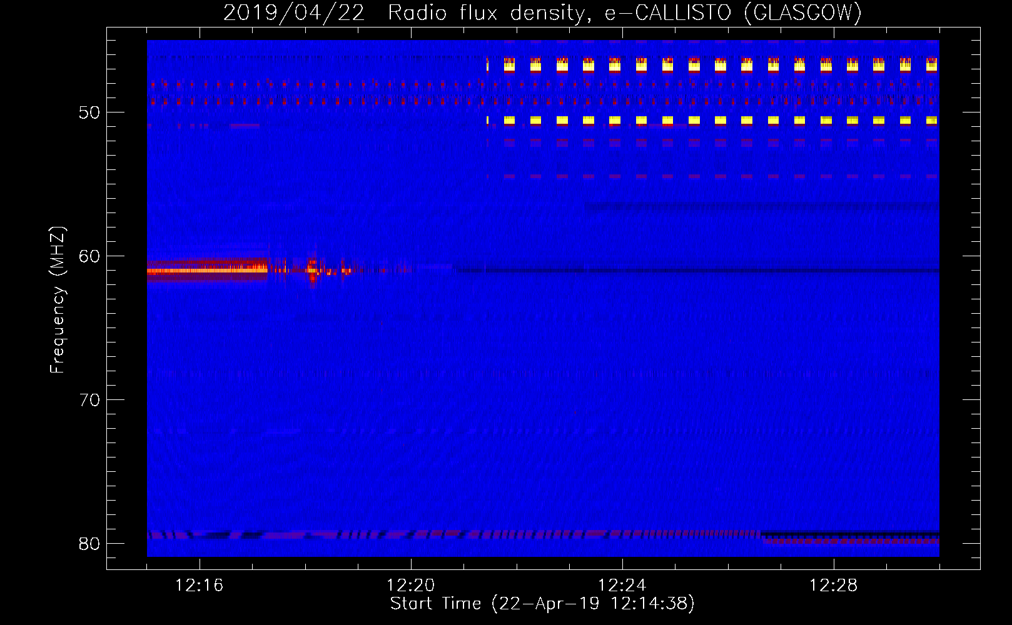Click the '60' frequency tick label

coord(89,256)
